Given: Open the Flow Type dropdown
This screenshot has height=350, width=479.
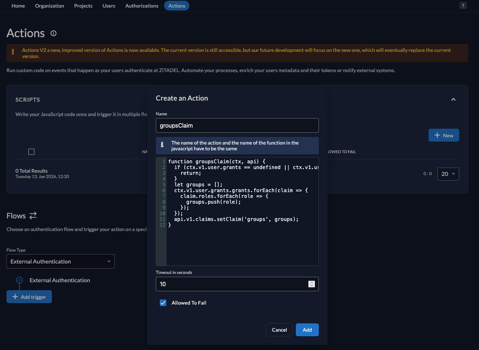Looking at the screenshot, I should click(x=61, y=261).
